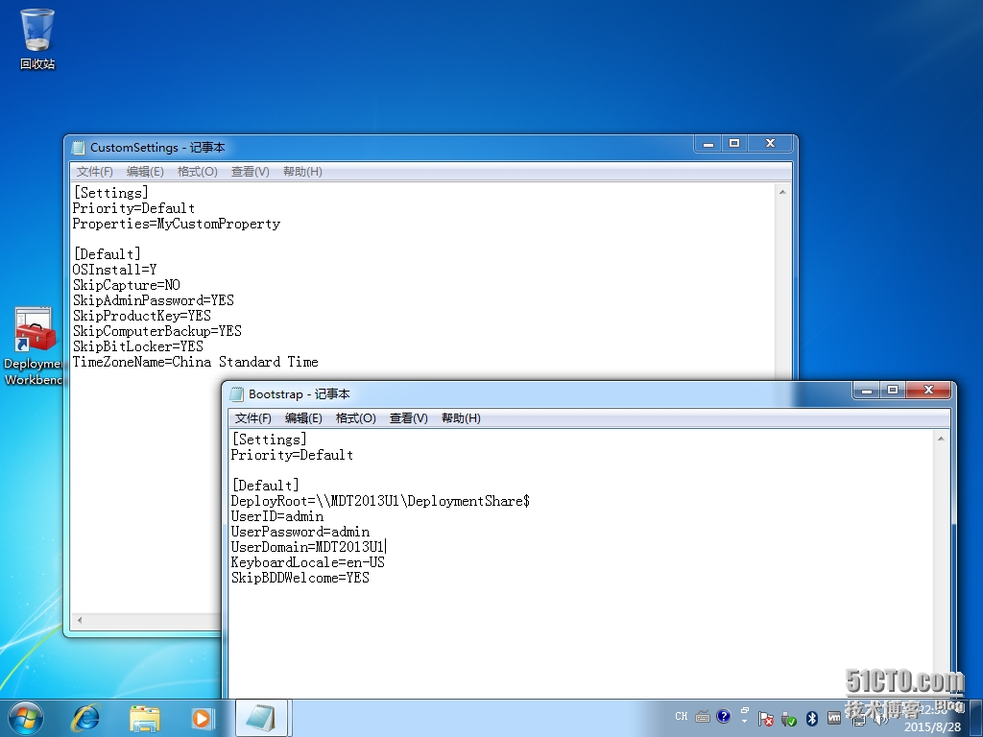Viewport: 983px width, 737px height.
Task: Place cursor on DeployRoot=\\MDT2013U1\DeploymentShare$ line
Action: (380, 501)
